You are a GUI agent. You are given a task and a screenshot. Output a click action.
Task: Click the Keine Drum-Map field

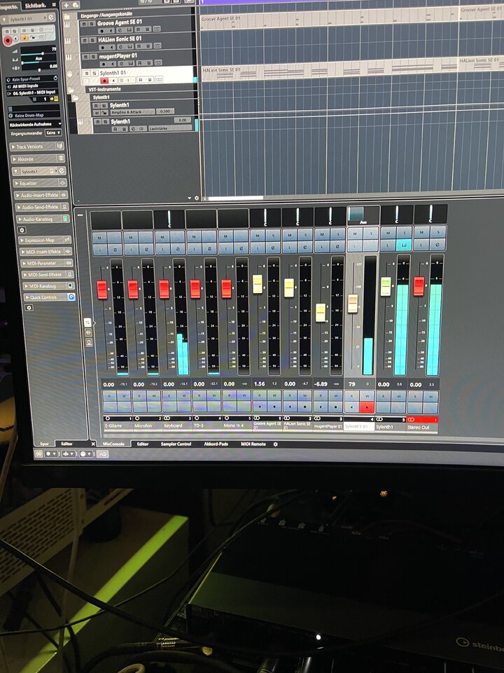click(x=34, y=115)
